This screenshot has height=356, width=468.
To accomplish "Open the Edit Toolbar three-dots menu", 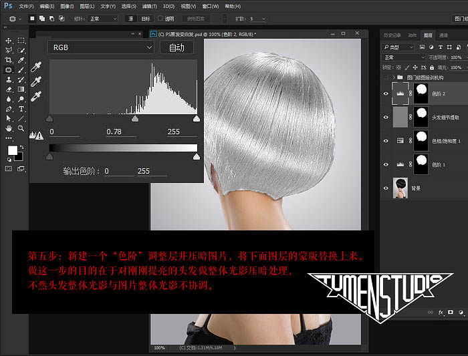I will (x=9, y=138).
